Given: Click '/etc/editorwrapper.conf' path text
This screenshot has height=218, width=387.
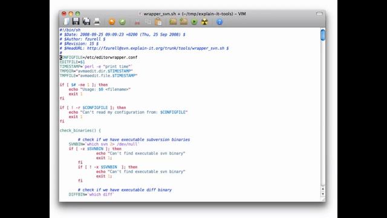Looking at the screenshot, I should [111, 58].
